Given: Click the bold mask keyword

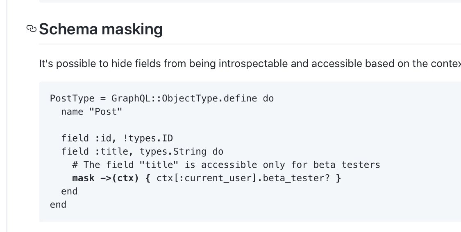Looking at the screenshot, I should (84, 178).
